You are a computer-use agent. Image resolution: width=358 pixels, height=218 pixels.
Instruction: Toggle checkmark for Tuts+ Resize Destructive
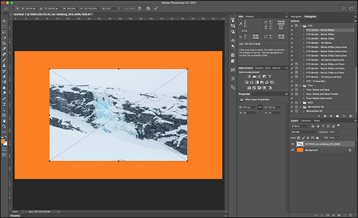292,98
